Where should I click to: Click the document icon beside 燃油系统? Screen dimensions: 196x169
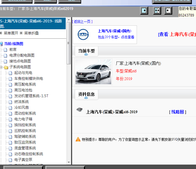click(x=10, y=102)
